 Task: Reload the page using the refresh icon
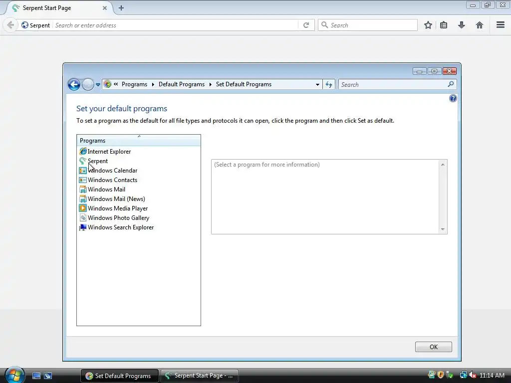[x=306, y=25]
